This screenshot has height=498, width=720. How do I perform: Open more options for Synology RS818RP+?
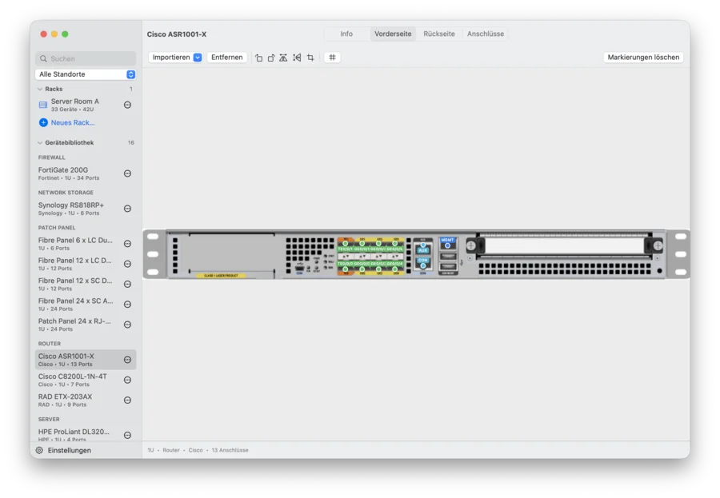[128, 209]
